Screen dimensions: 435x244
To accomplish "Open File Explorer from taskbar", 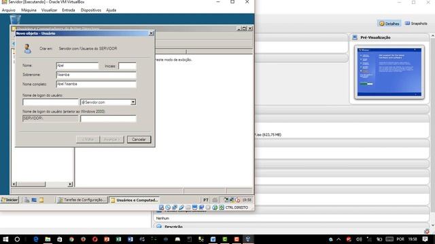I will click(48, 239).
